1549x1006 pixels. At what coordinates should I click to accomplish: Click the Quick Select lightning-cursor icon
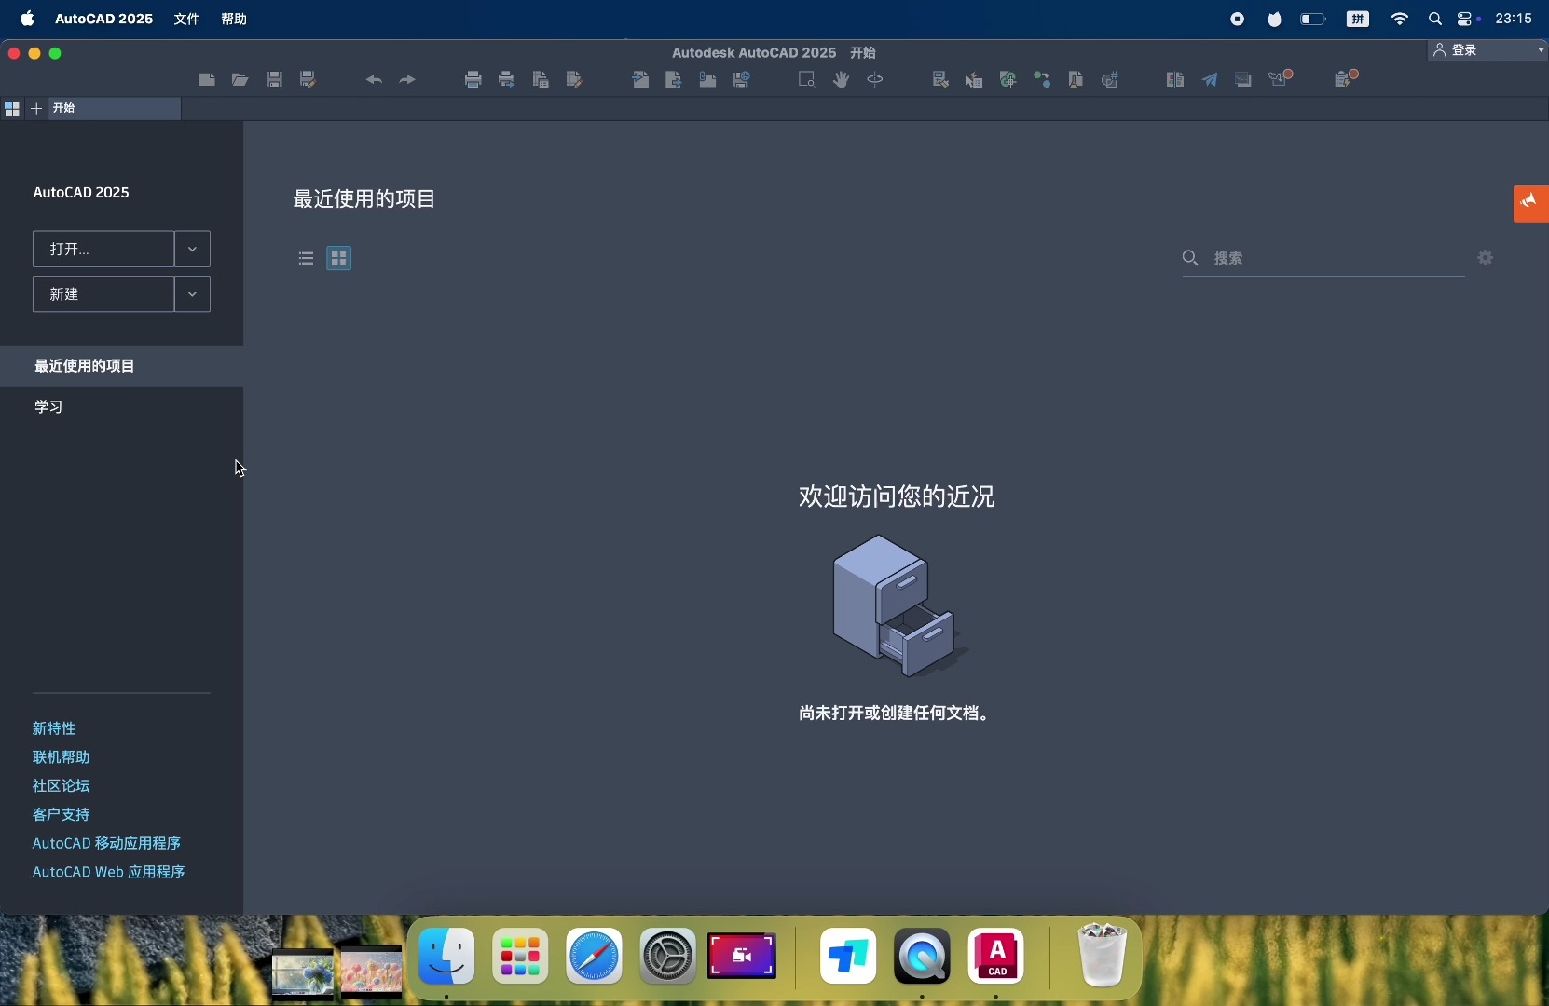tap(975, 80)
